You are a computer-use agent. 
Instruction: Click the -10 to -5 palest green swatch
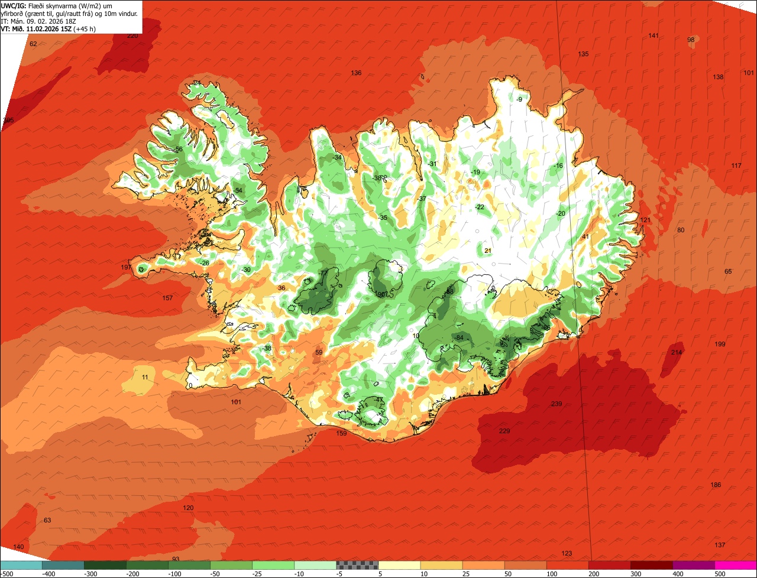click(315, 565)
